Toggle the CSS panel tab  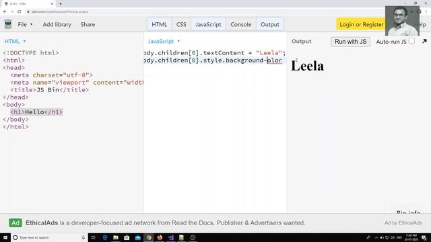tap(181, 24)
